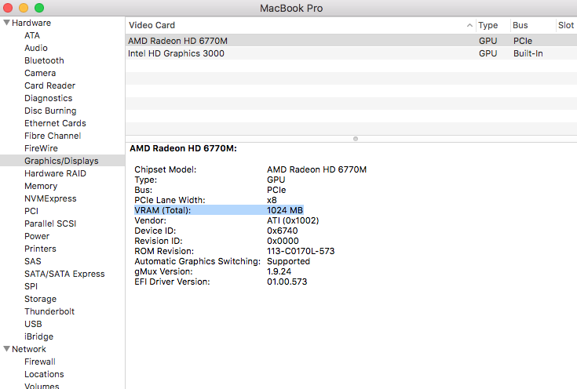Close the MacBook Pro window
Image resolution: width=577 pixels, height=389 pixels.
point(8,8)
